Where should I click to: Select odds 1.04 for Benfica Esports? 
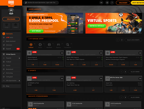coord(135,64)
